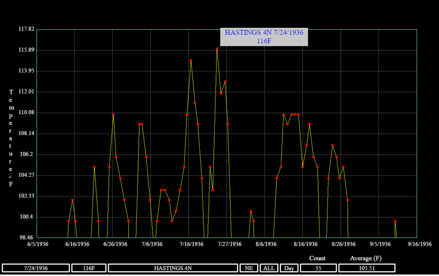Screen dimensions: 439x276
Task: Click the y-axis label 115.89
Action: [26, 50]
